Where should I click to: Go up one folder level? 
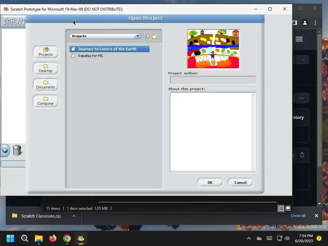147,37
